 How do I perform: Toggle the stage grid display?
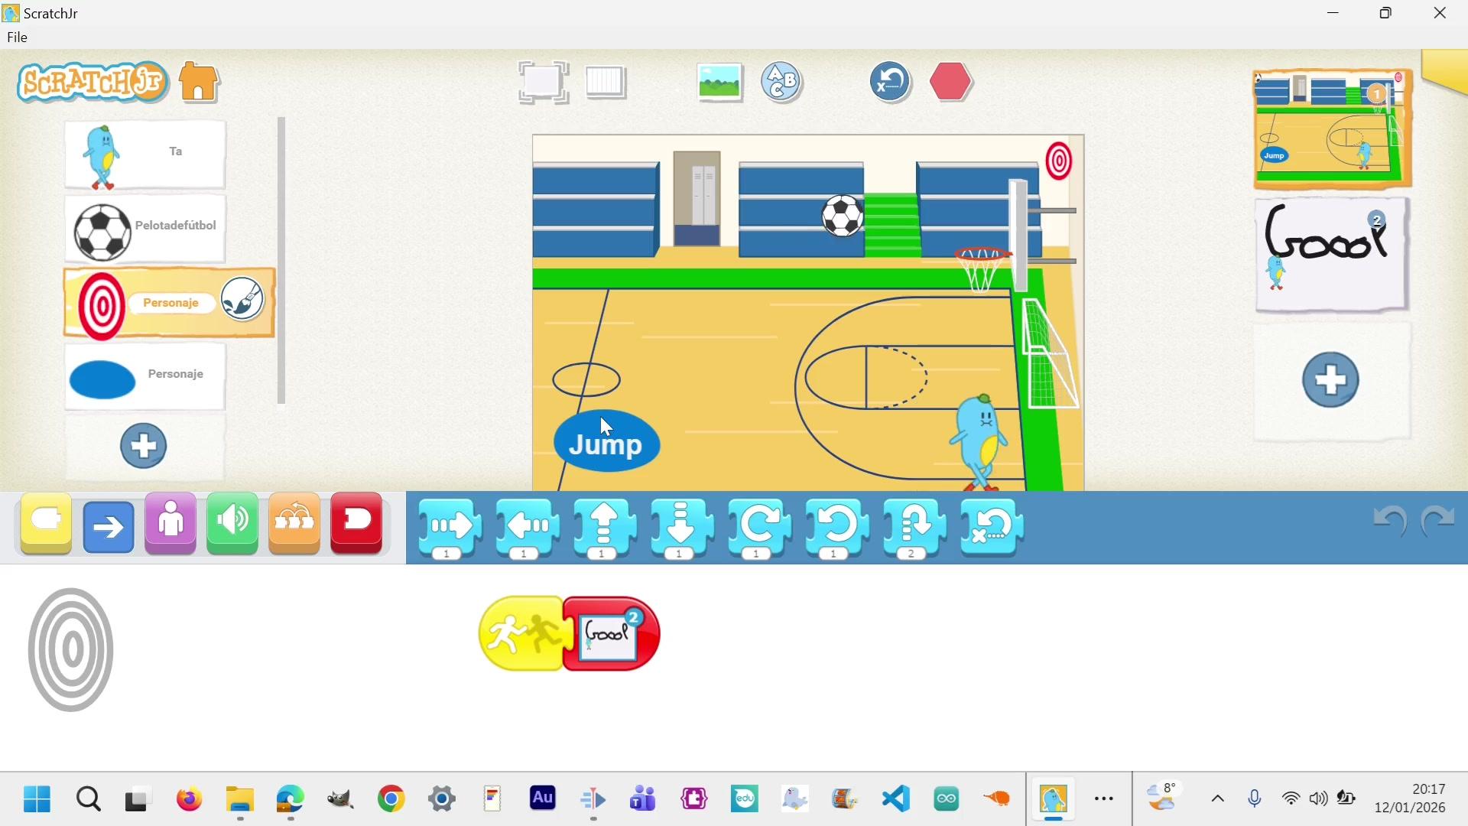(x=606, y=82)
